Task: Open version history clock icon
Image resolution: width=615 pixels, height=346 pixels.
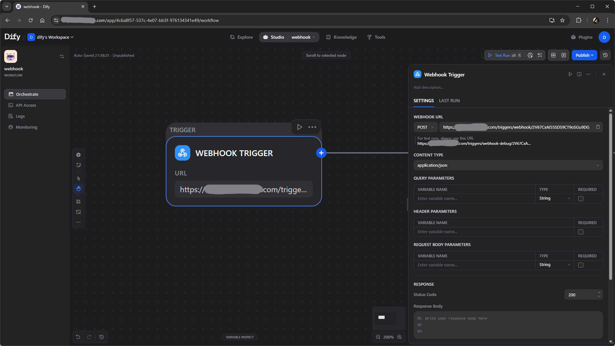Action: pyautogui.click(x=605, y=55)
